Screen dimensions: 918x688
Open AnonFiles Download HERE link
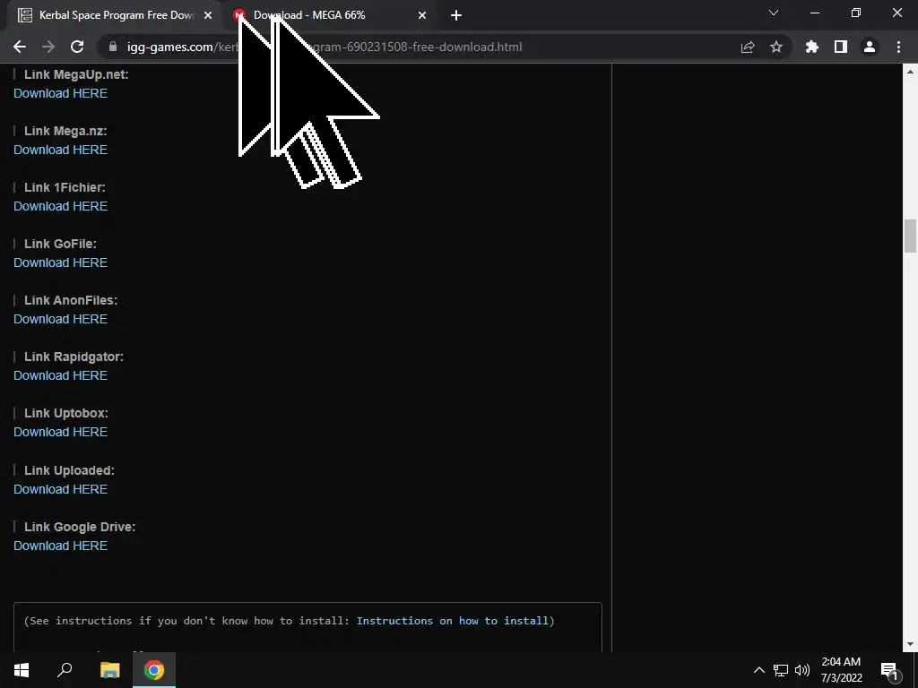point(60,320)
